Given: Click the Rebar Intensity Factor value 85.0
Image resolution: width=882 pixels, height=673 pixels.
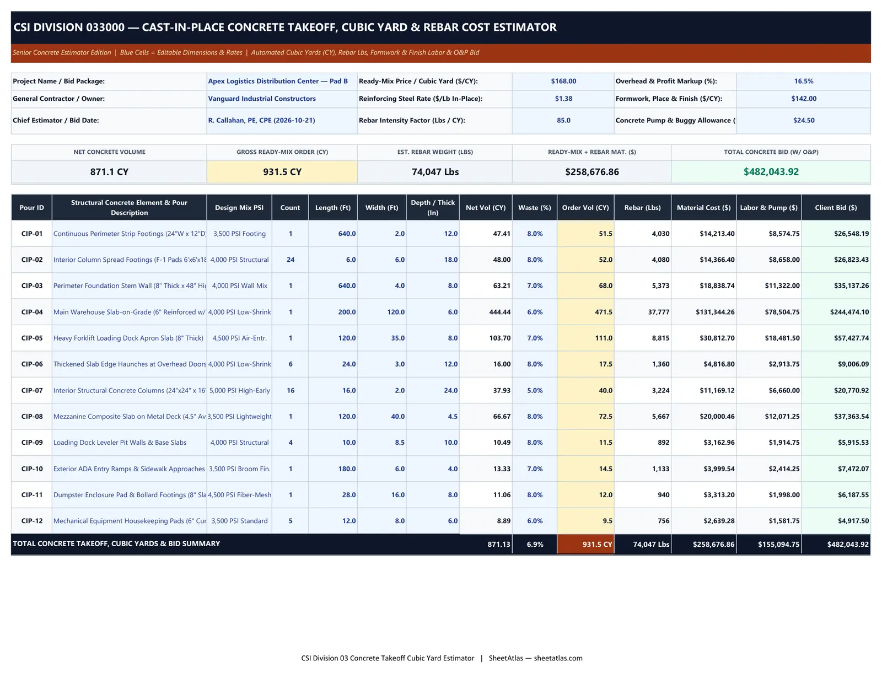Looking at the screenshot, I should (563, 120).
